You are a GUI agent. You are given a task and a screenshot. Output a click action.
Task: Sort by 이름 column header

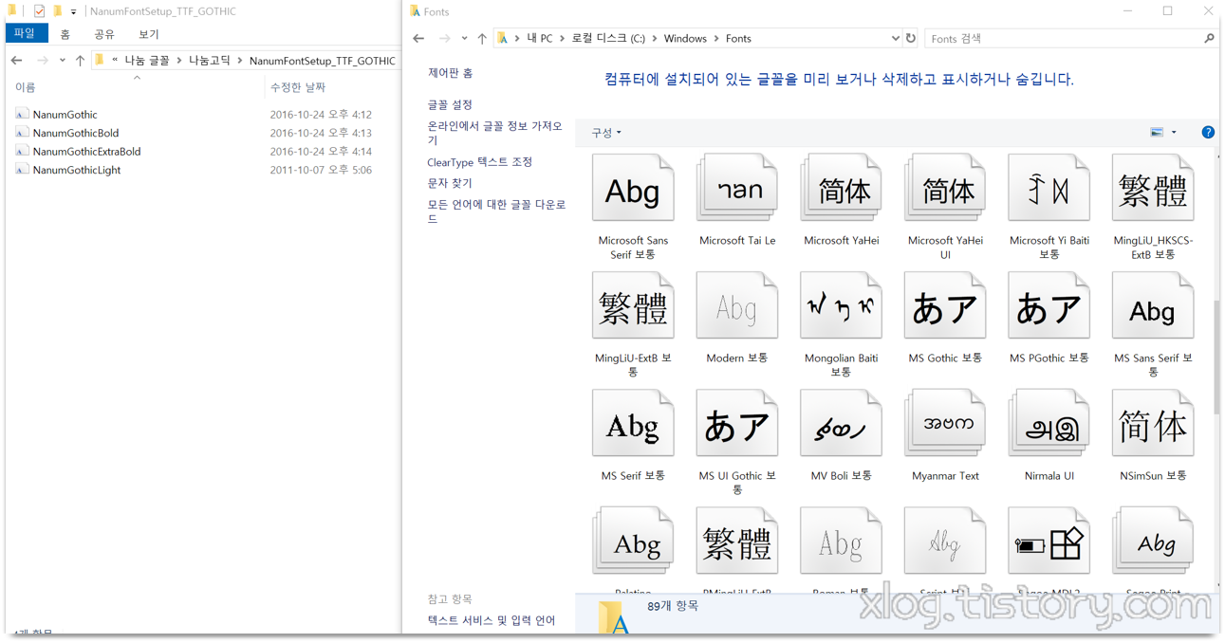26,87
